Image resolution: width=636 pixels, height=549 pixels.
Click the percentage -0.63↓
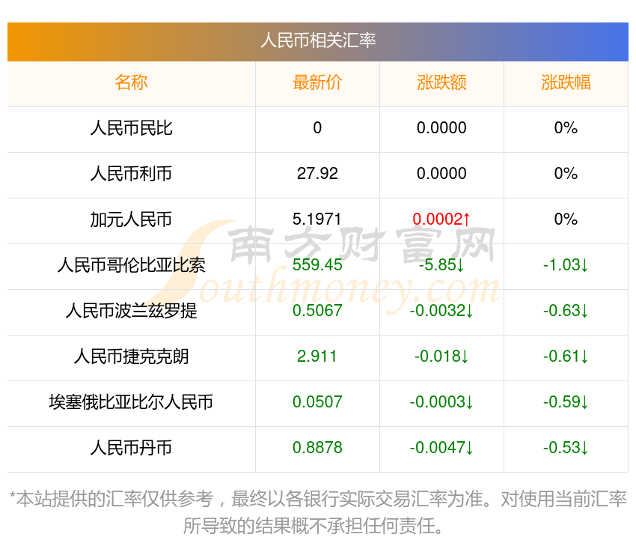(566, 311)
